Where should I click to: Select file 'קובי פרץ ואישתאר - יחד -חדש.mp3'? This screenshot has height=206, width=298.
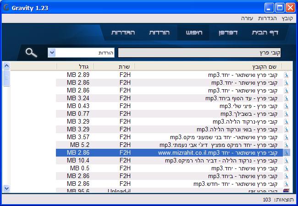(x=236, y=184)
